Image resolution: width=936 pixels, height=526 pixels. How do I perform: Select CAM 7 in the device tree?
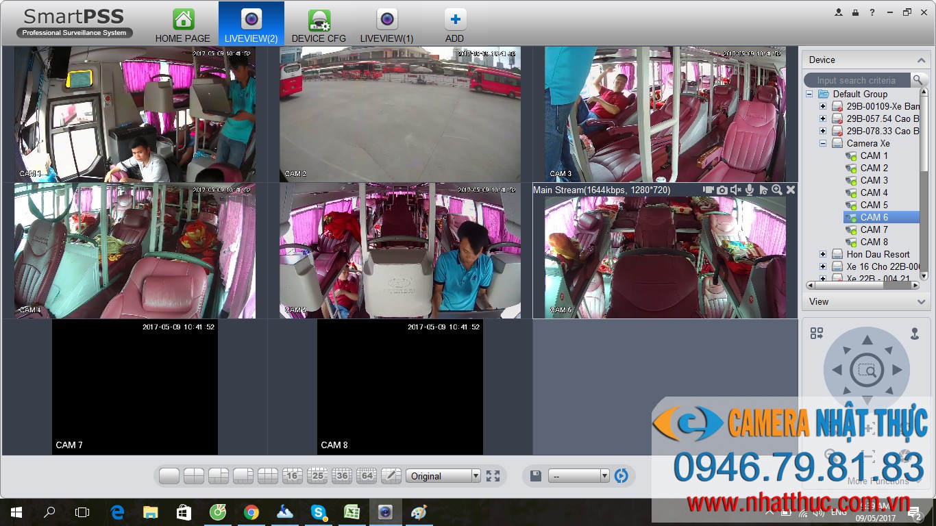[874, 229]
